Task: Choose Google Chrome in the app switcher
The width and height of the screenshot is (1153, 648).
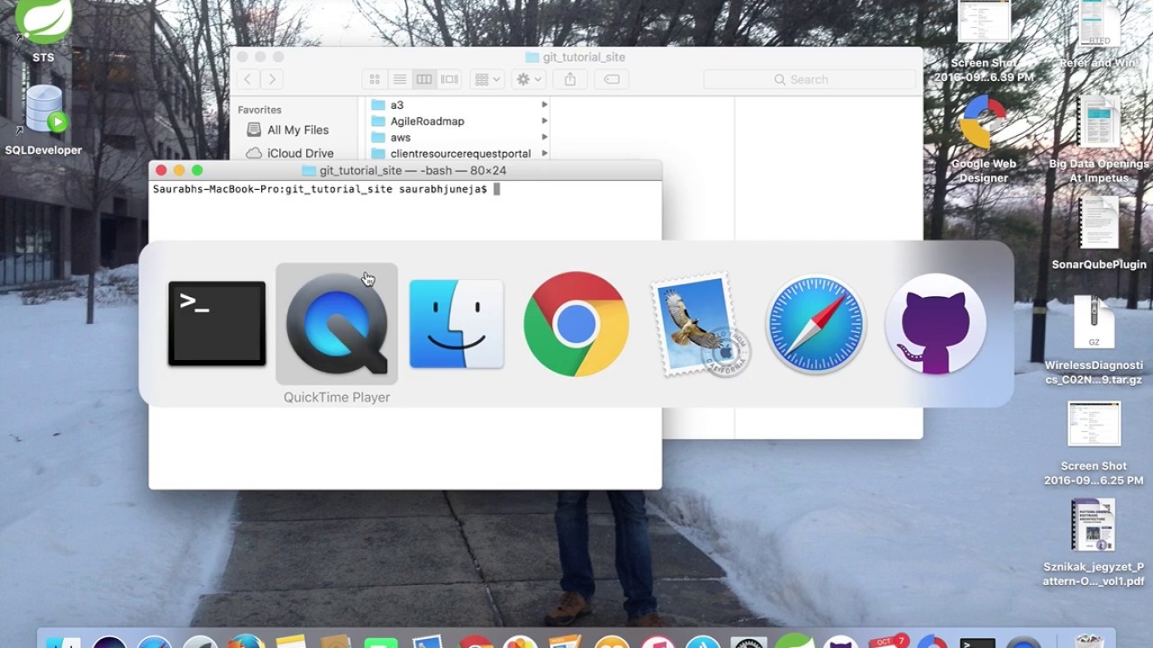Action: 576,324
